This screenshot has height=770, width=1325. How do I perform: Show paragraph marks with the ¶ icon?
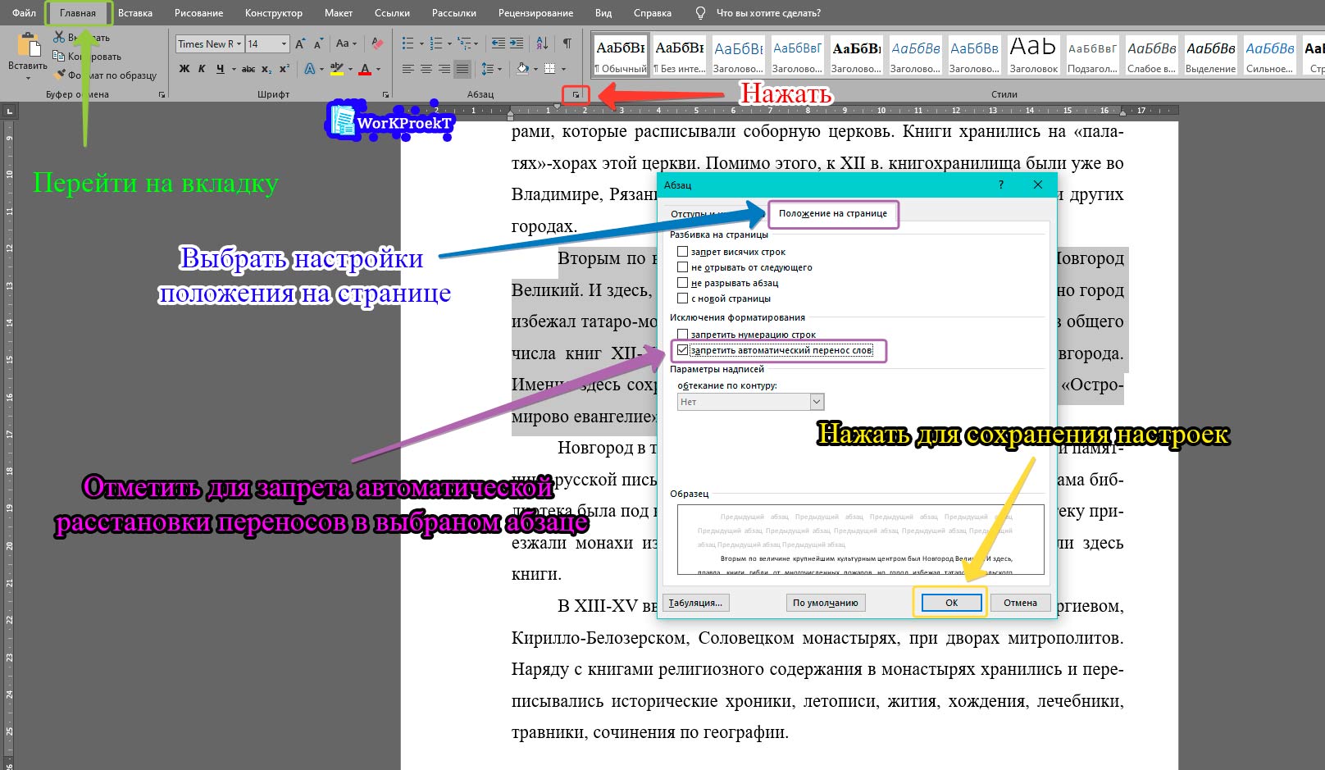coord(567,43)
